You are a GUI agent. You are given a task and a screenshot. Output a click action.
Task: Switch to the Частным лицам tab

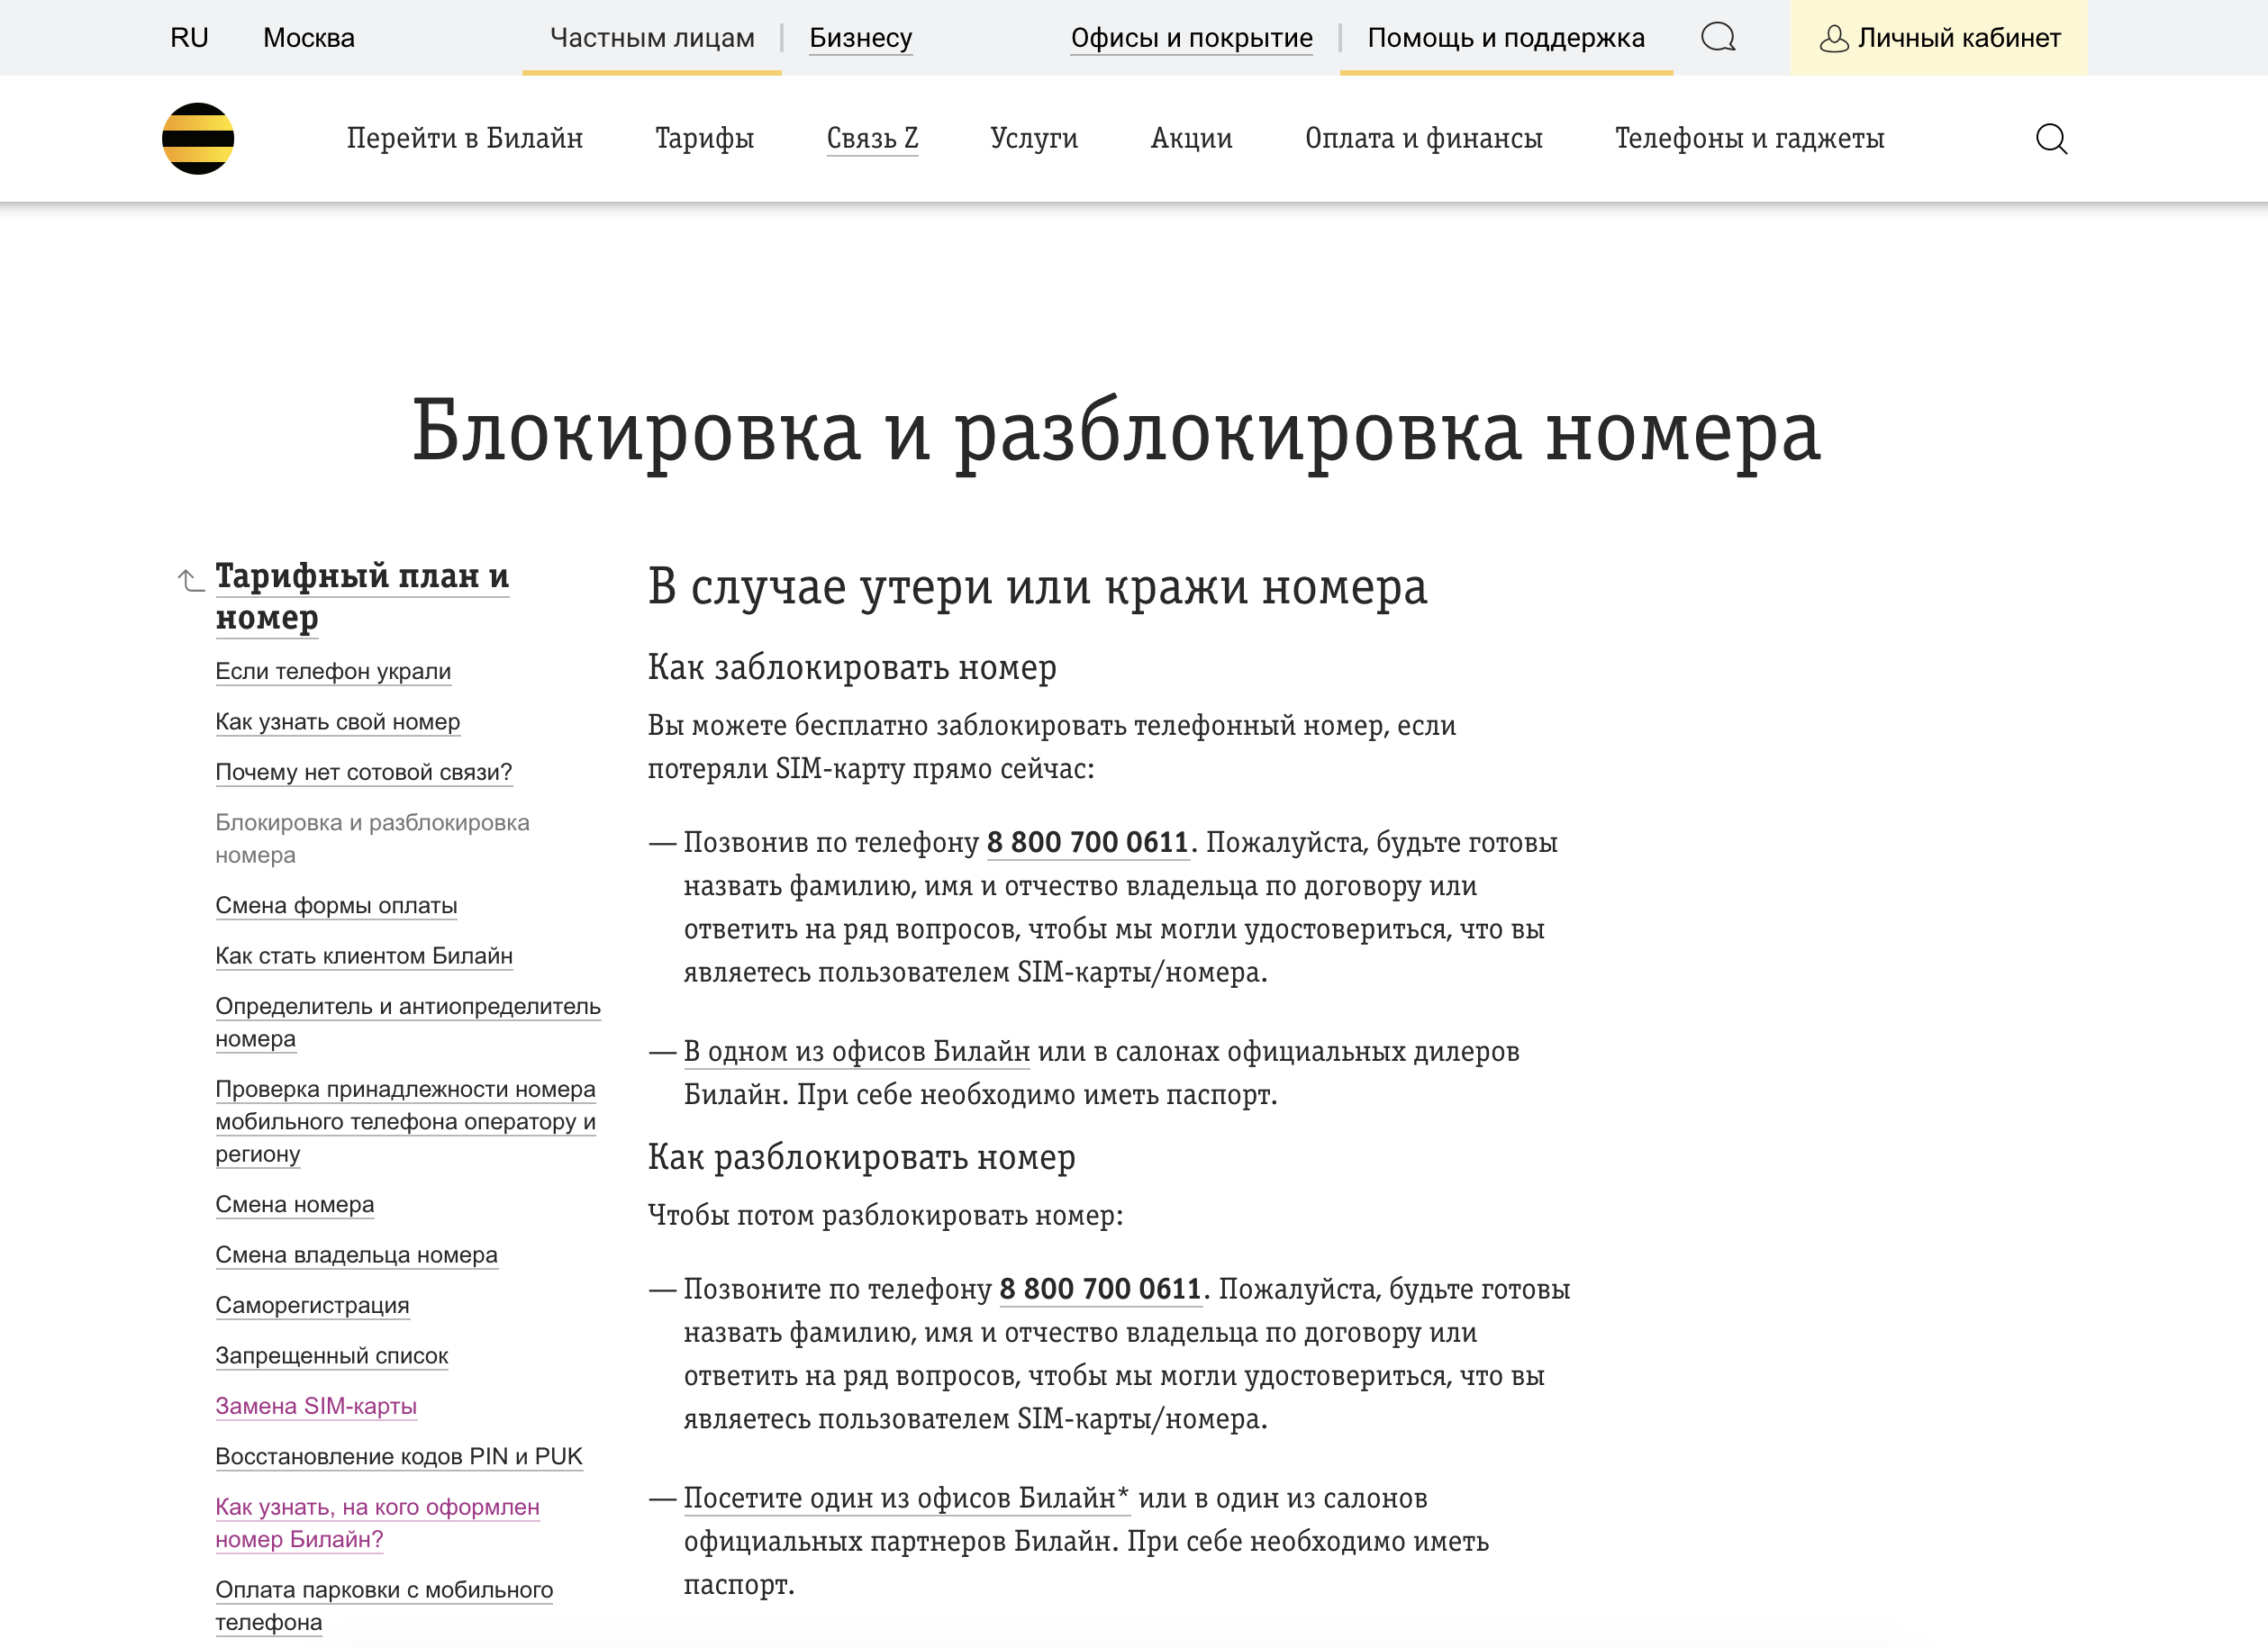click(x=651, y=37)
